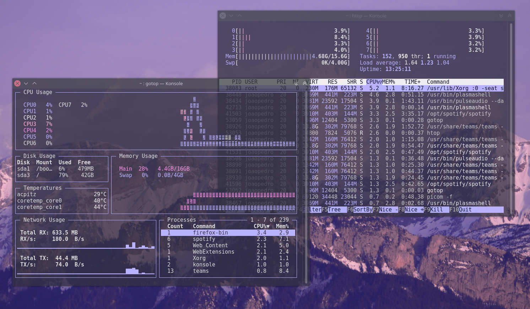The width and height of the screenshot is (530, 309).
Task: Select teams row with time 1:52.72 in htop
Action: click(x=361, y=127)
